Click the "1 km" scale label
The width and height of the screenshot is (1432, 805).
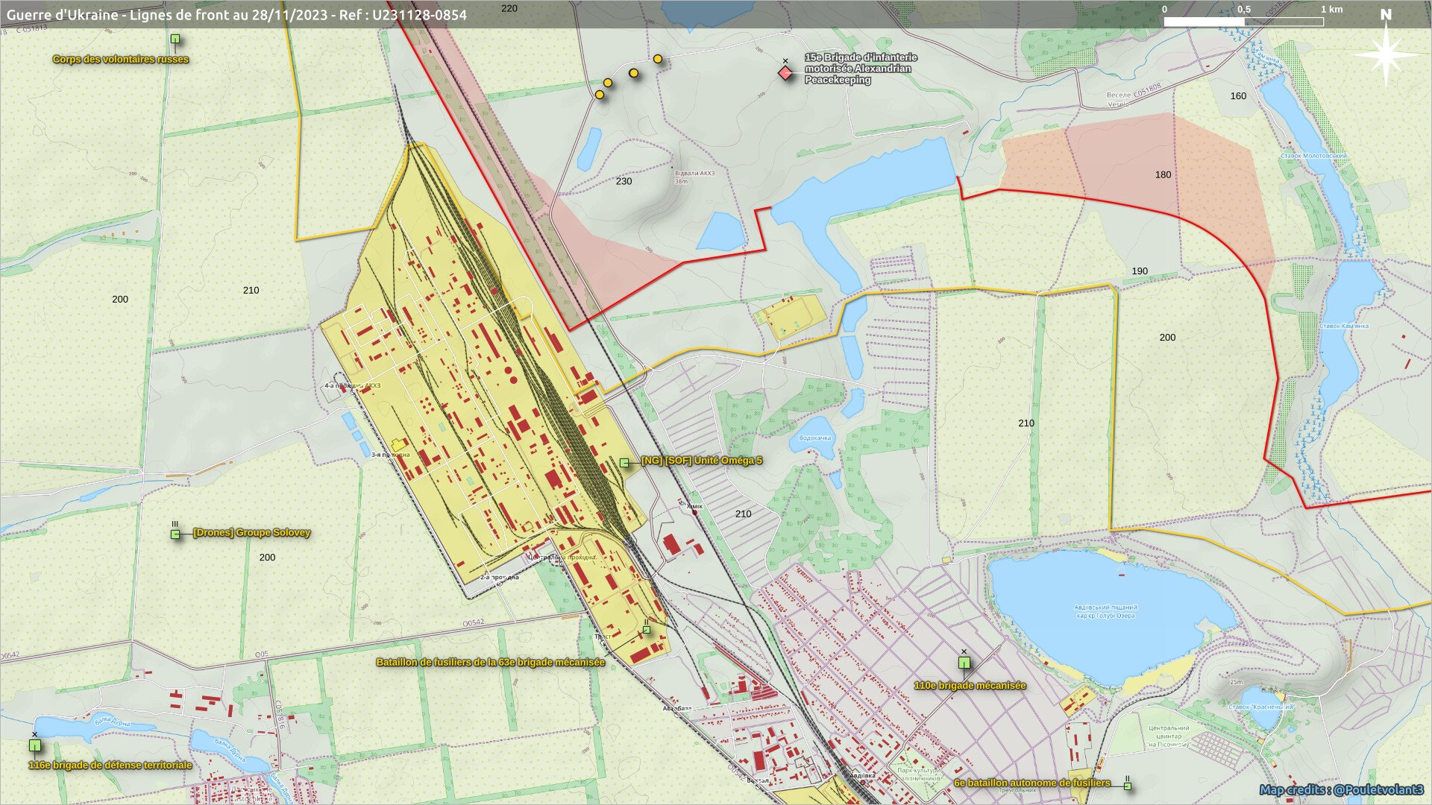[x=1332, y=9]
